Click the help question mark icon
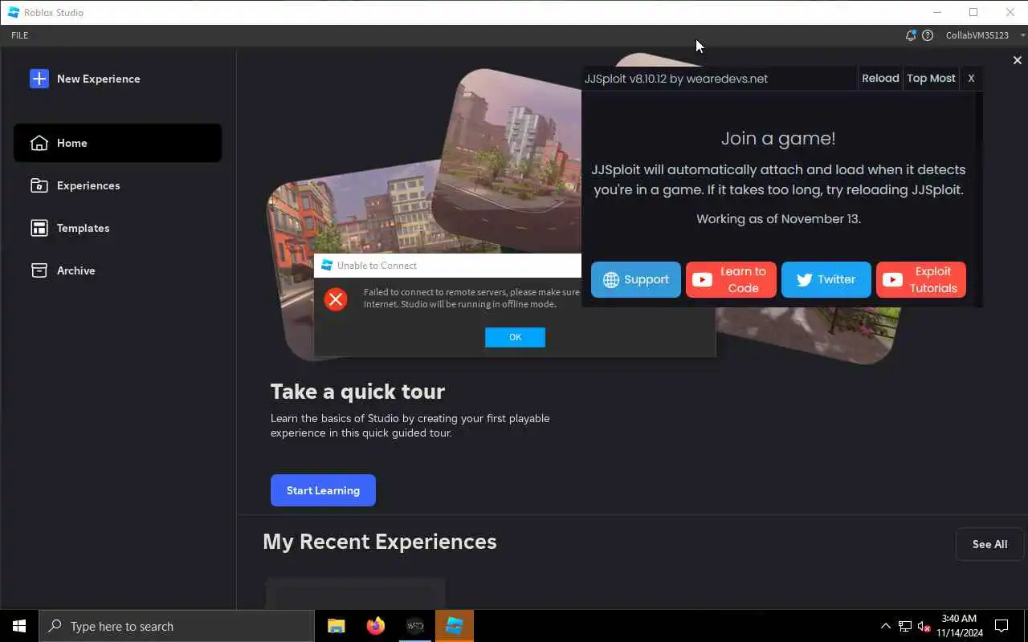1028x642 pixels. [x=928, y=35]
